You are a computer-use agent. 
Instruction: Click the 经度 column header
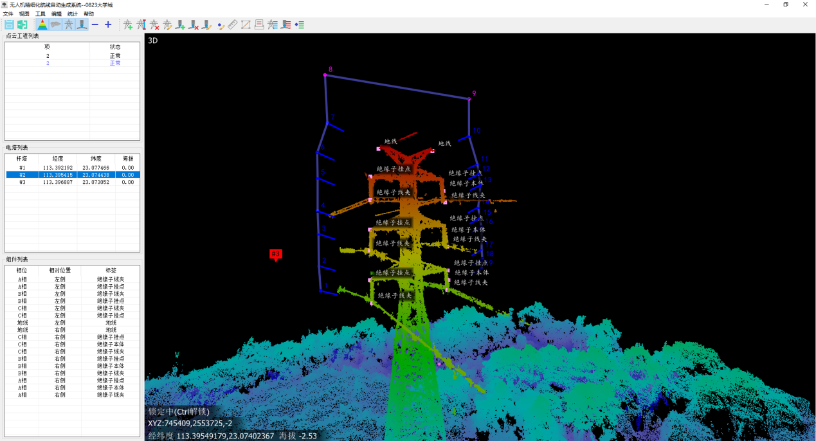click(x=57, y=158)
